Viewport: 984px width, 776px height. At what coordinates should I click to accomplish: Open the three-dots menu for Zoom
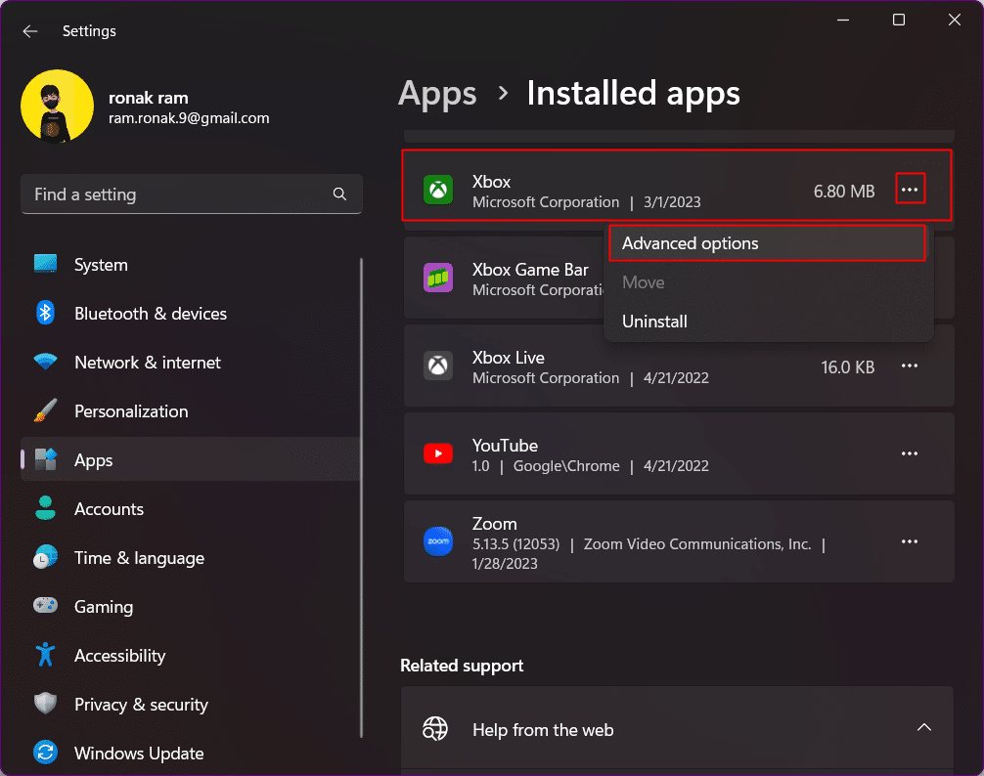pos(910,540)
